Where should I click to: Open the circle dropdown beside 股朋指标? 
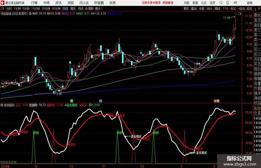point(2,105)
